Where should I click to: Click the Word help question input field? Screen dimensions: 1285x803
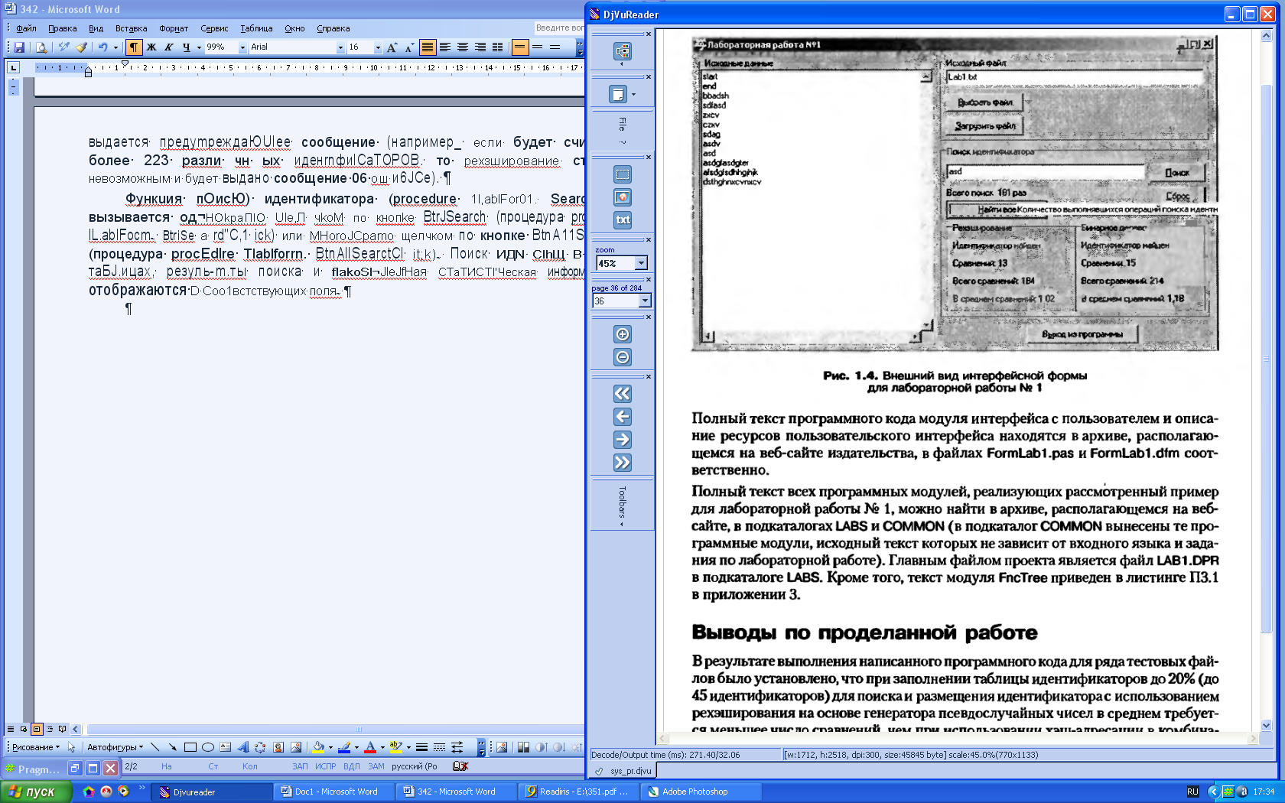[559, 28]
